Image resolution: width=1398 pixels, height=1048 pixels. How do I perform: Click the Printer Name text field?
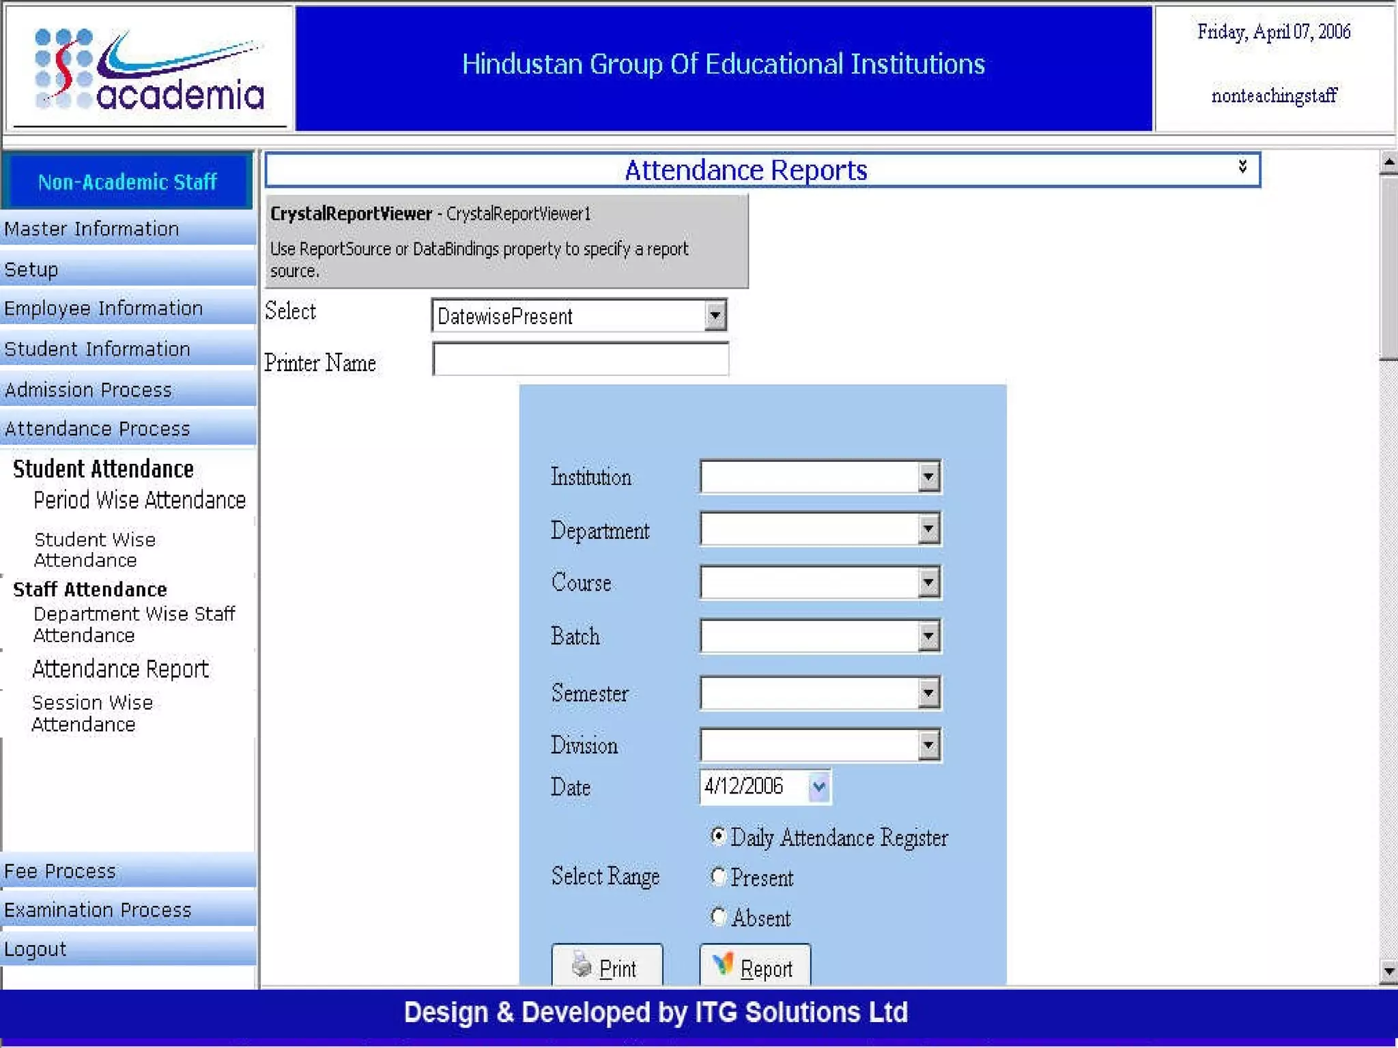pos(580,360)
